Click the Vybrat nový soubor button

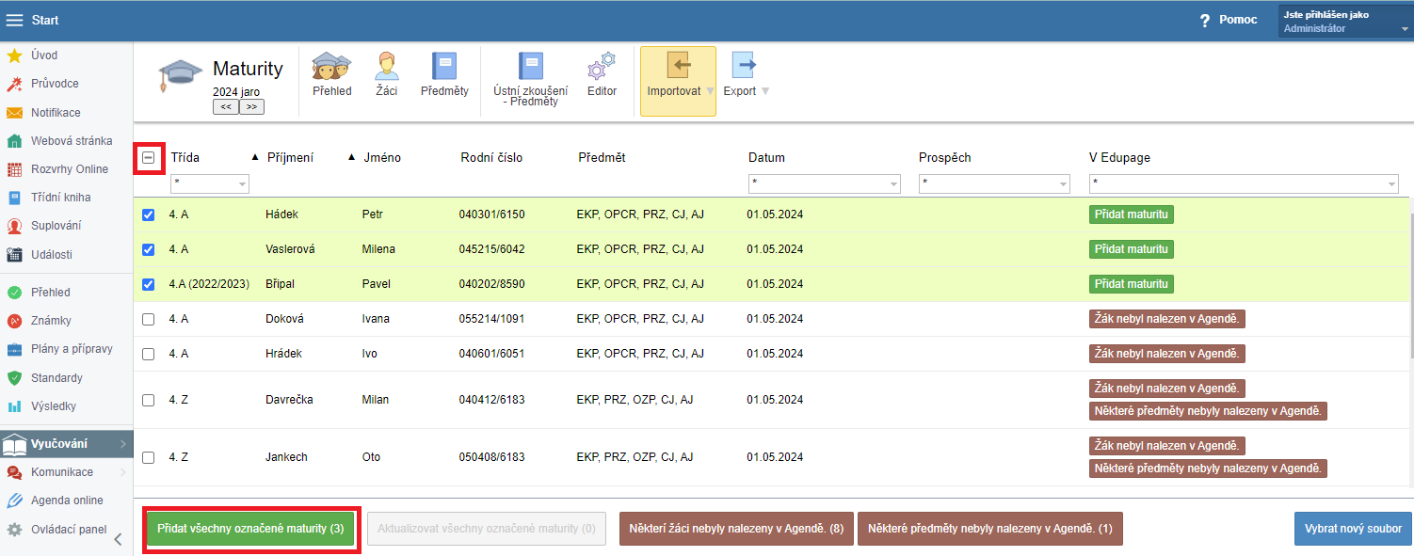click(1353, 529)
